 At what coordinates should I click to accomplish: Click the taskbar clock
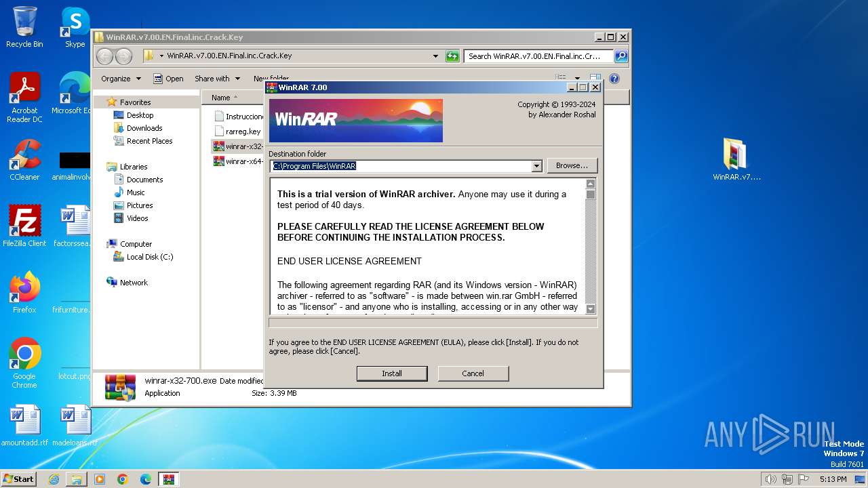pos(833,479)
